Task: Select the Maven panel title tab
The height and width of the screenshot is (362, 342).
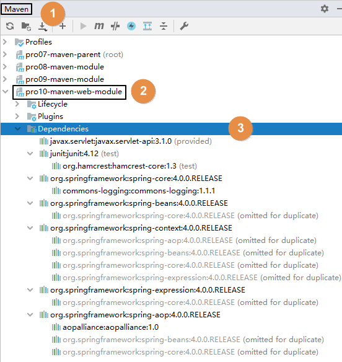Action: tap(16, 9)
